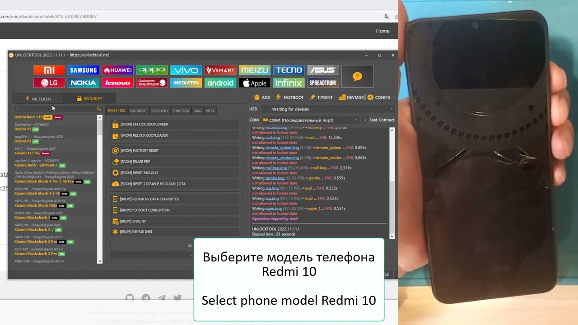This screenshot has height=325, width=578.
Task: Click [BROM] FACTORY RESET button
Action: 174,150
